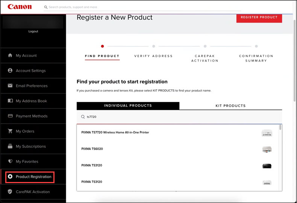Viewport: 297px width, 203px height.
Task: Click the Logout link
Action: pos(33,32)
